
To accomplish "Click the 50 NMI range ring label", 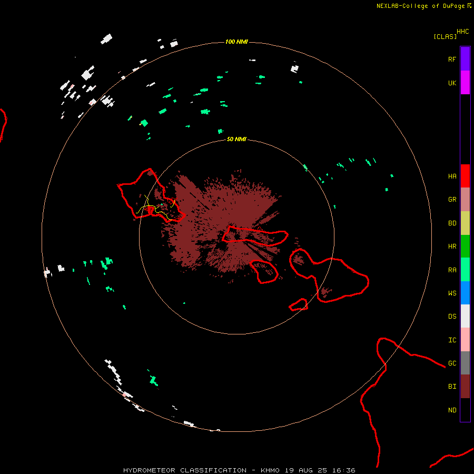I will click(236, 139).
